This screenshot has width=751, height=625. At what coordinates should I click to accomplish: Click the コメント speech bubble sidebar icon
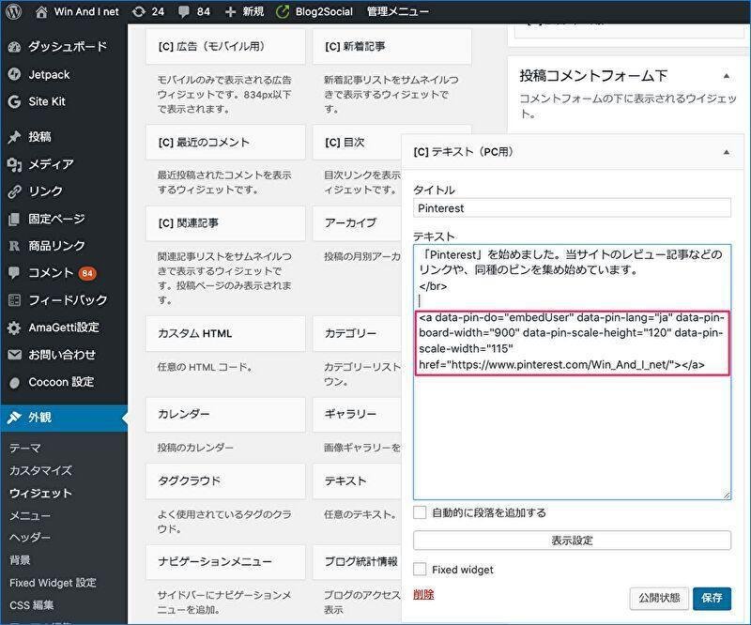click(x=14, y=272)
